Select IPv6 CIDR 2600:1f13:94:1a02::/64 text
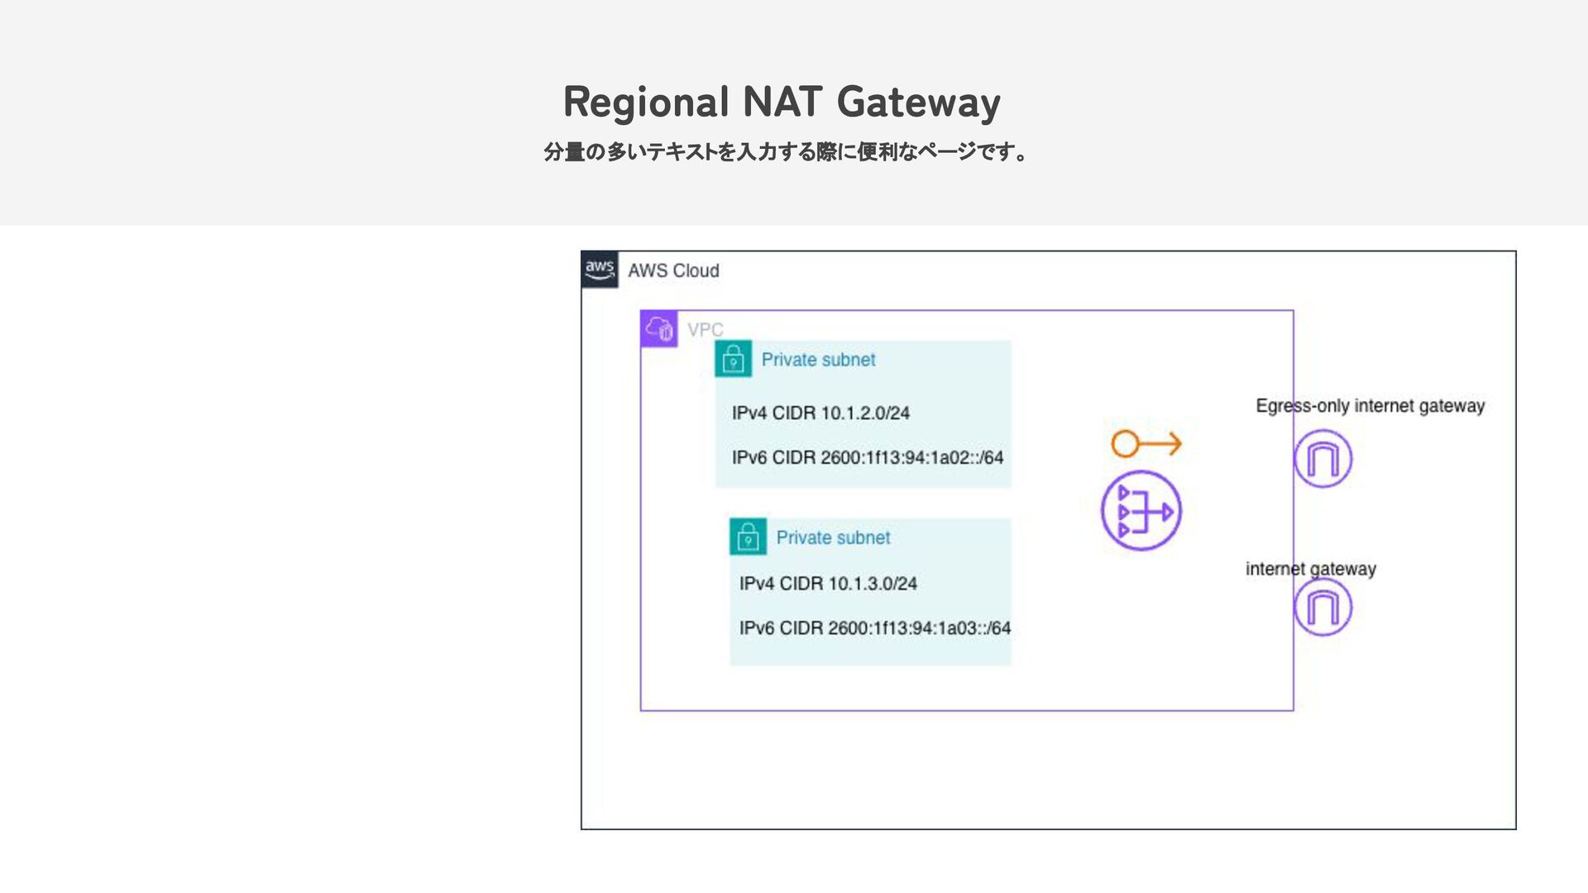Image resolution: width=1588 pixels, height=893 pixels. [x=867, y=457]
